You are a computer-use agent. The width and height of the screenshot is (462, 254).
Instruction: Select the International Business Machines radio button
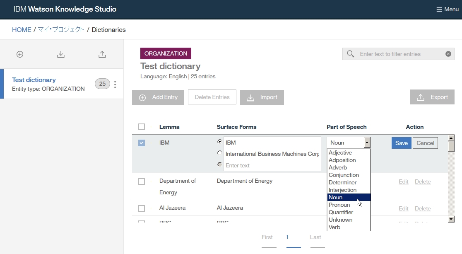click(x=219, y=153)
